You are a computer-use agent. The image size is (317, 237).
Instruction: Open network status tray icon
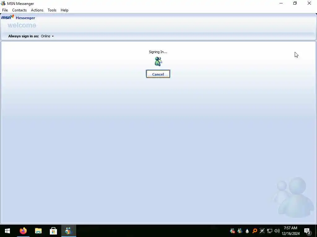270,231
